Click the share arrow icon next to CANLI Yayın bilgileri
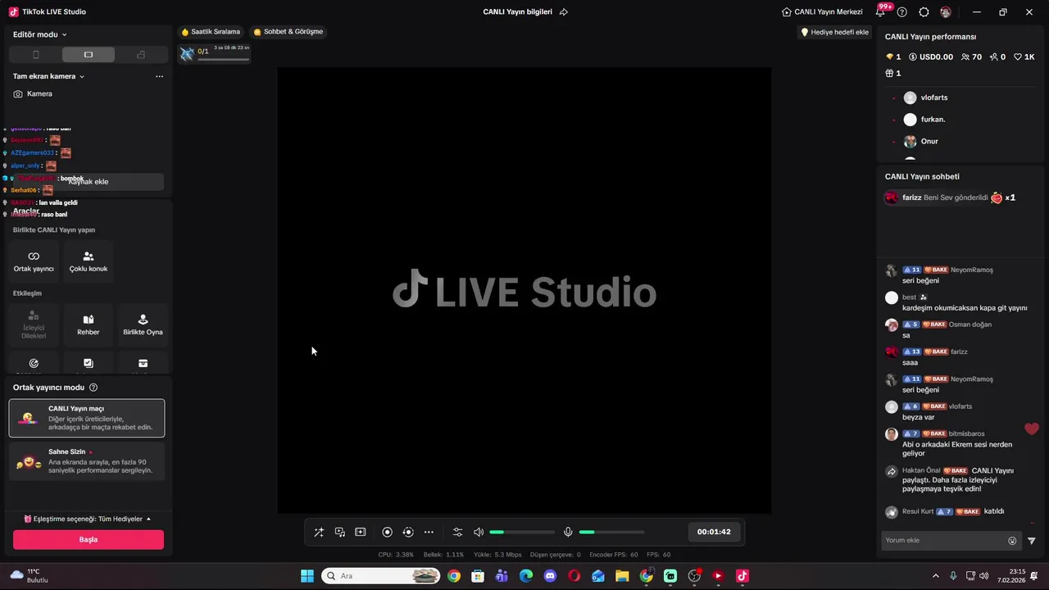 (564, 11)
